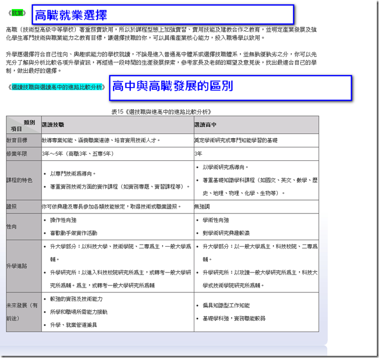
Task: Click the bullet 升學、就業管道兼具
Action: (73, 325)
